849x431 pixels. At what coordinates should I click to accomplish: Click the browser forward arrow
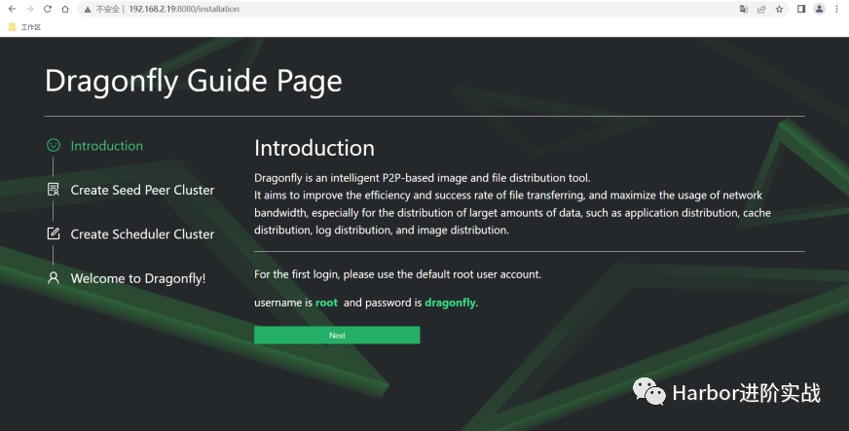point(30,9)
